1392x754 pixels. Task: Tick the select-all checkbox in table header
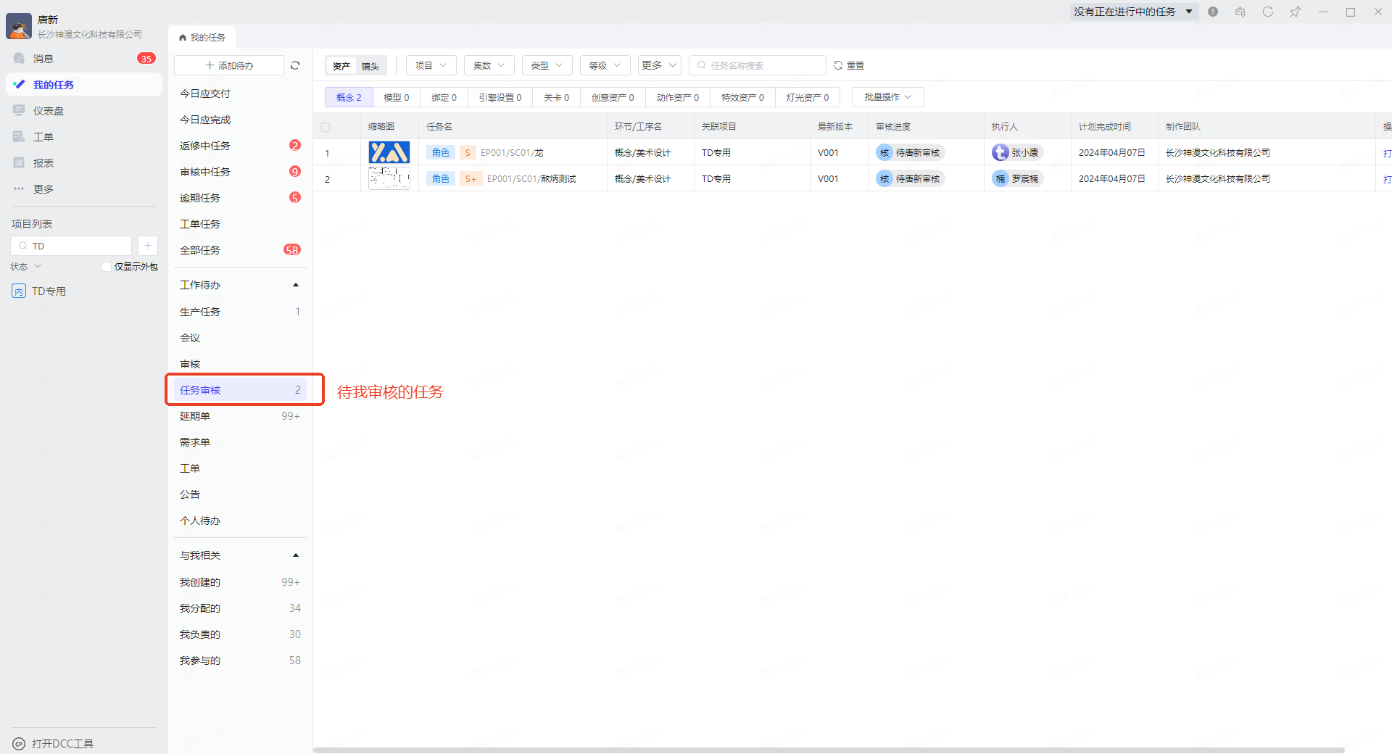tap(326, 127)
